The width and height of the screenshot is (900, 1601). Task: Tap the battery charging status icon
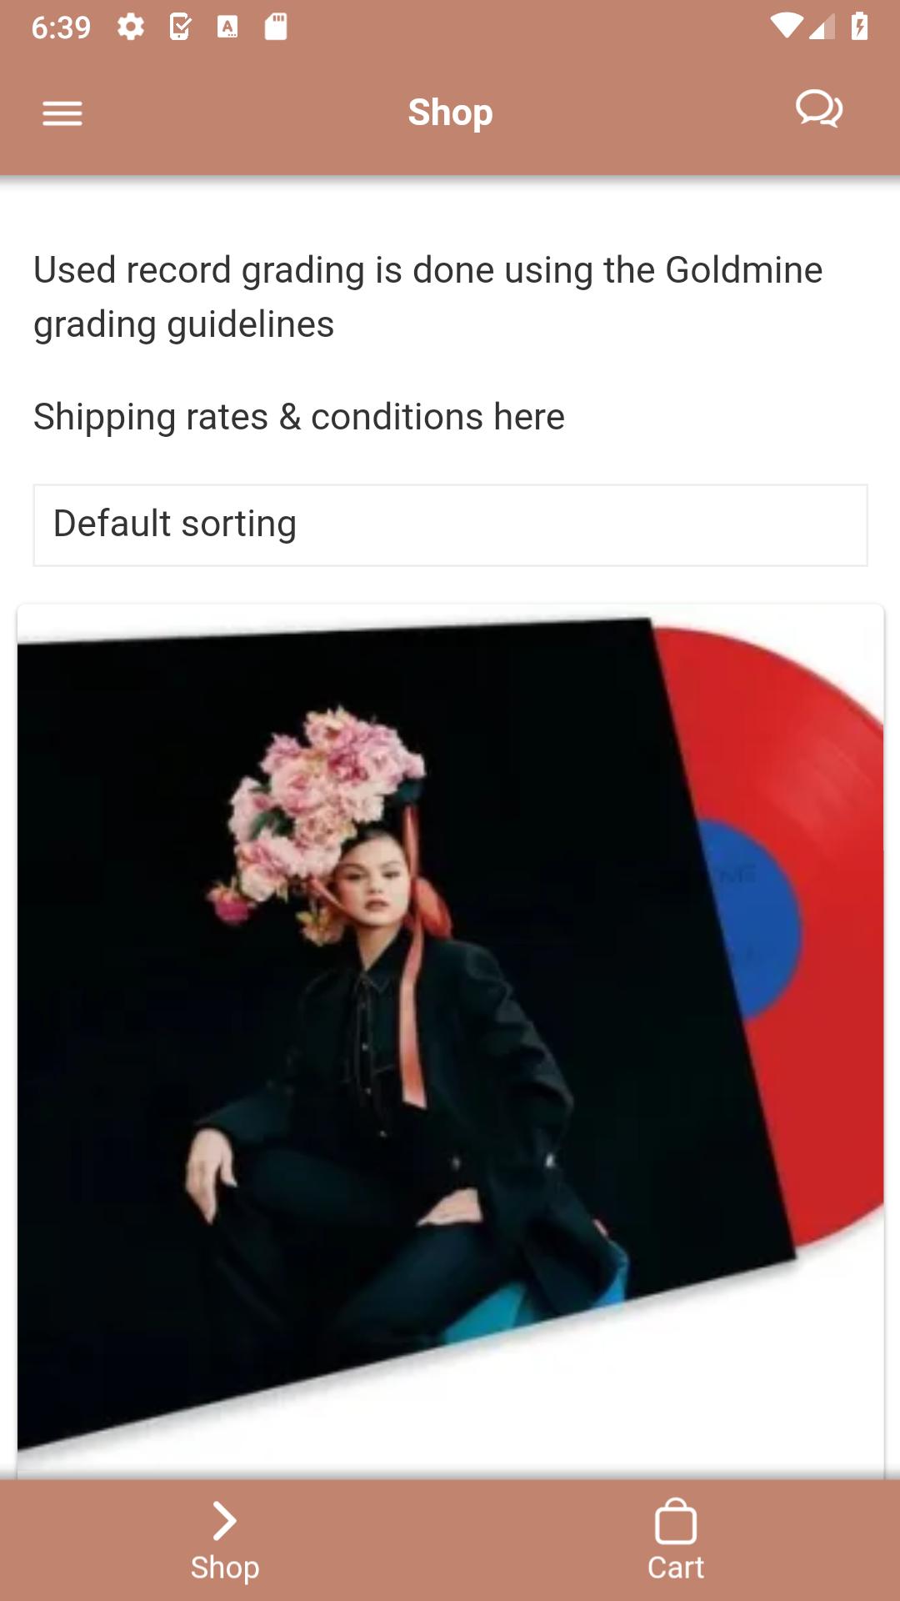[x=859, y=27]
